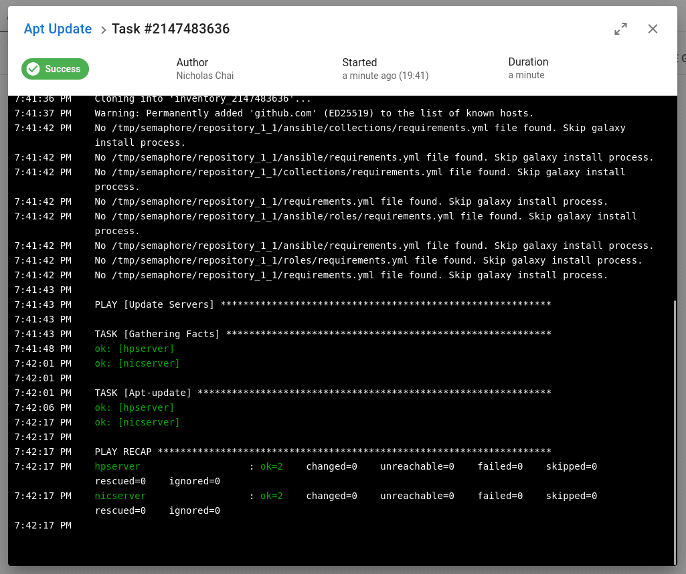Click 'ok=2' in the nicserver recap row
The width and height of the screenshot is (686, 574).
point(272,496)
